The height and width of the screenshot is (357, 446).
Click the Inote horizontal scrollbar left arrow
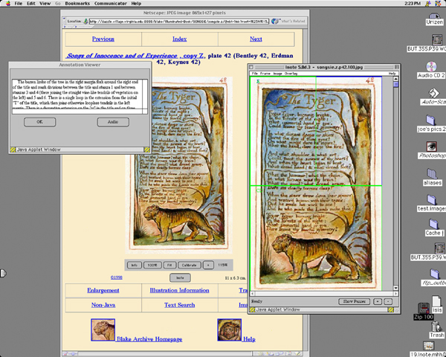coord(252,293)
